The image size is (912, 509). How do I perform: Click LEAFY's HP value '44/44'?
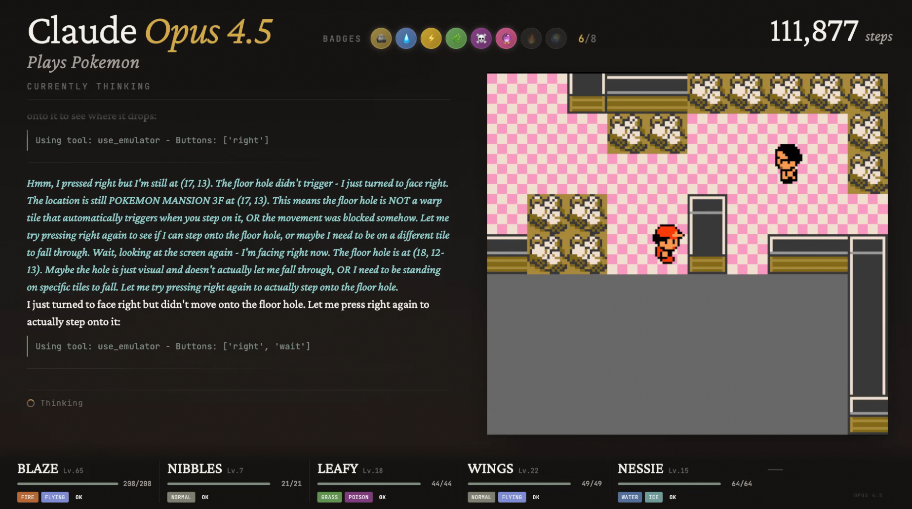441,484
